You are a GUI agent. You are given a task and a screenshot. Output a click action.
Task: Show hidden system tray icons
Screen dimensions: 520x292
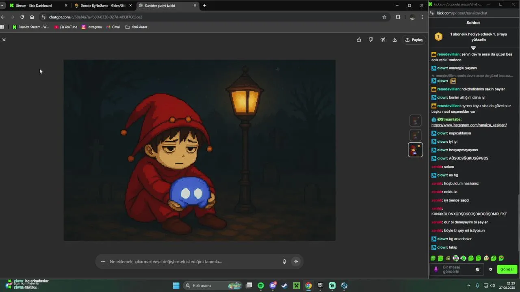click(468, 286)
